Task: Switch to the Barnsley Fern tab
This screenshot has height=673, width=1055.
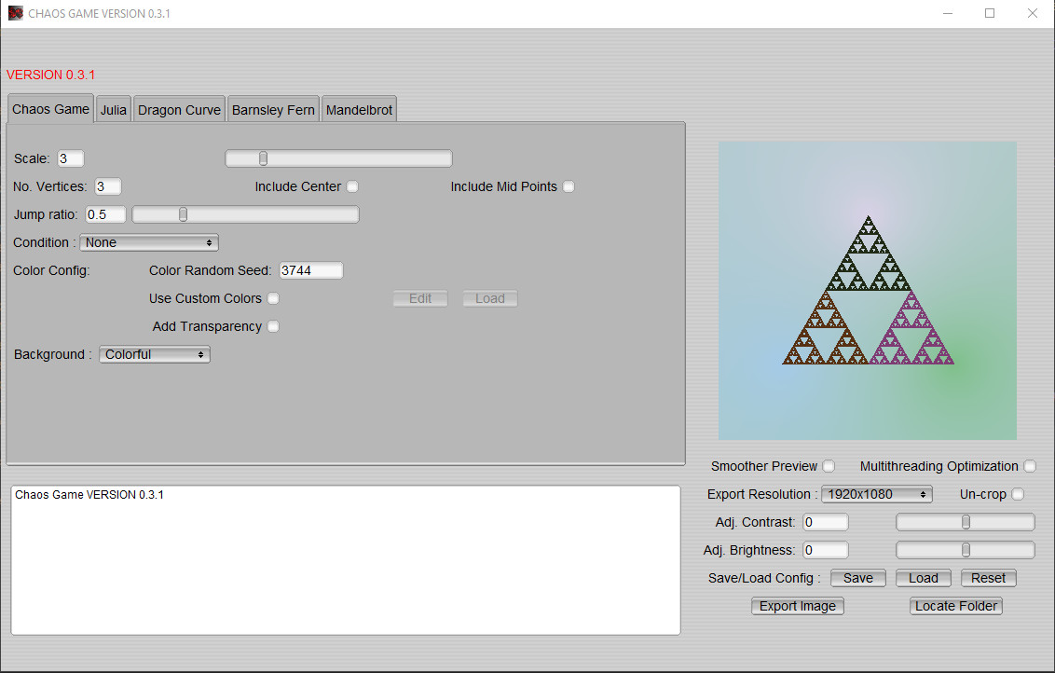Action: click(x=272, y=108)
